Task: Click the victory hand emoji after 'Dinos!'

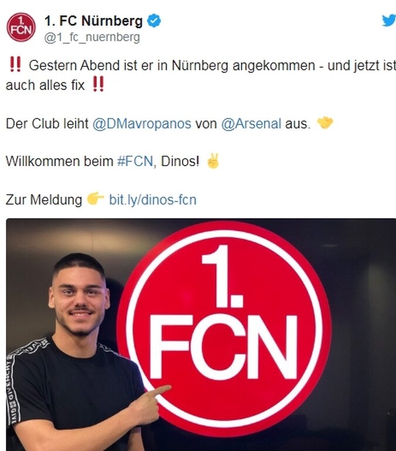Action: pyautogui.click(x=213, y=161)
